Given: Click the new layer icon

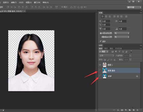Looking at the screenshot, I should [x=134, y=110].
